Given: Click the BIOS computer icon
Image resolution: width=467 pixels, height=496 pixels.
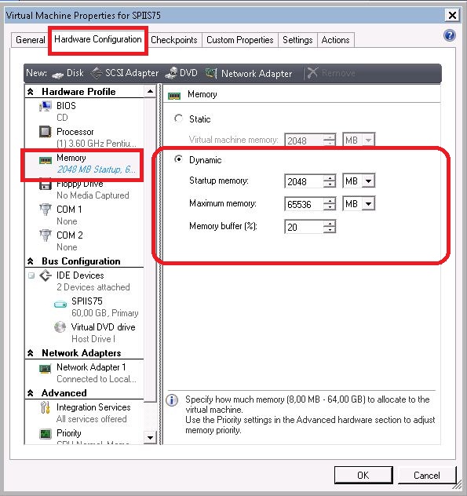Looking at the screenshot, I should click(46, 106).
